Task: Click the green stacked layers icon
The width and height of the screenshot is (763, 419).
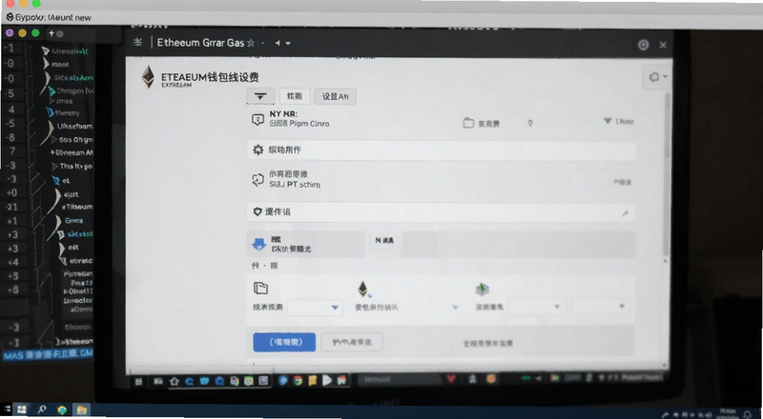Action: tap(482, 289)
